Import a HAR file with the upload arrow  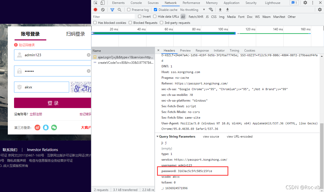click(220, 10)
